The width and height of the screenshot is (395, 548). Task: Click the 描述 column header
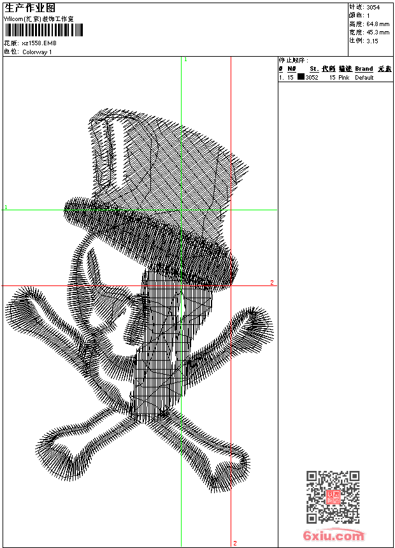coord(345,69)
